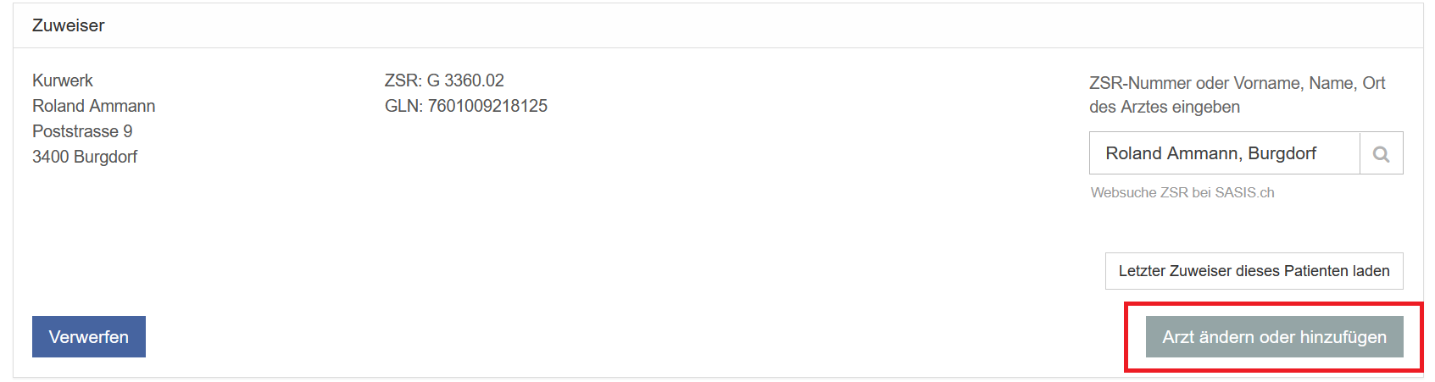Image resolution: width=1435 pixels, height=382 pixels.
Task: Click the magnifier search icon
Action: 1381,154
